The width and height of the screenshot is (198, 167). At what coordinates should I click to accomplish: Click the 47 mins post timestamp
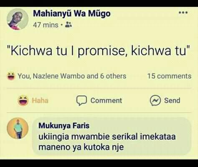coord(46,25)
